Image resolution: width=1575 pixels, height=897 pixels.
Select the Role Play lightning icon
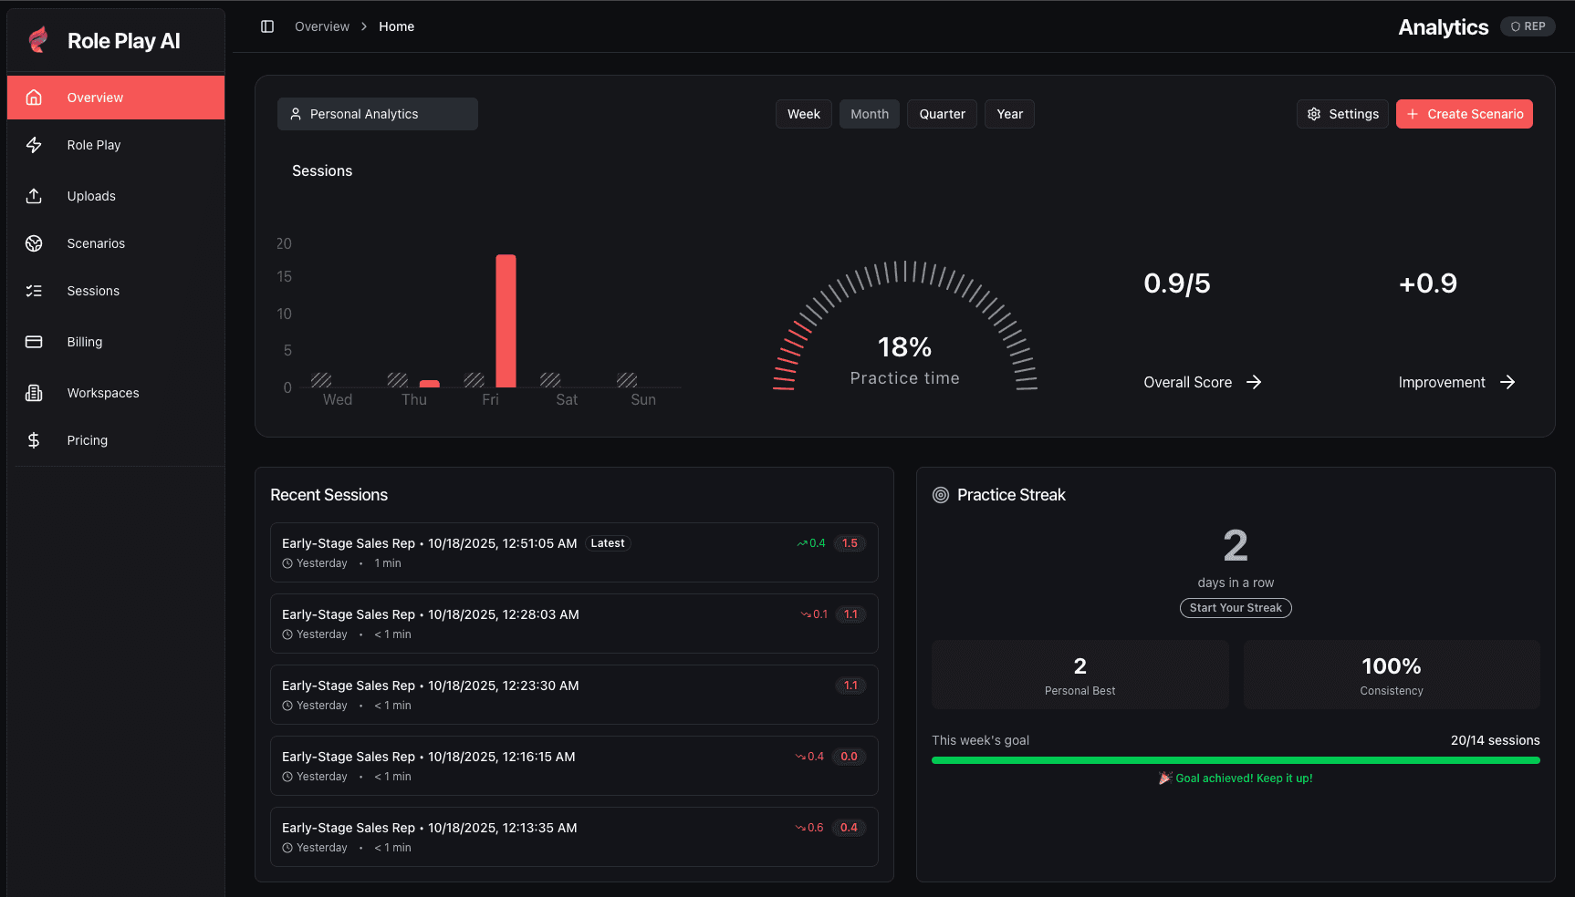pyautogui.click(x=34, y=145)
